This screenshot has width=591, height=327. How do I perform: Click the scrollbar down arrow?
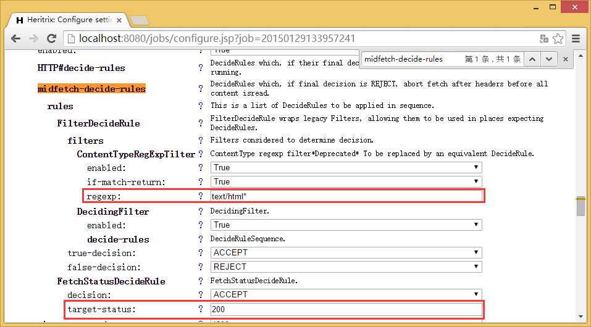point(581,317)
